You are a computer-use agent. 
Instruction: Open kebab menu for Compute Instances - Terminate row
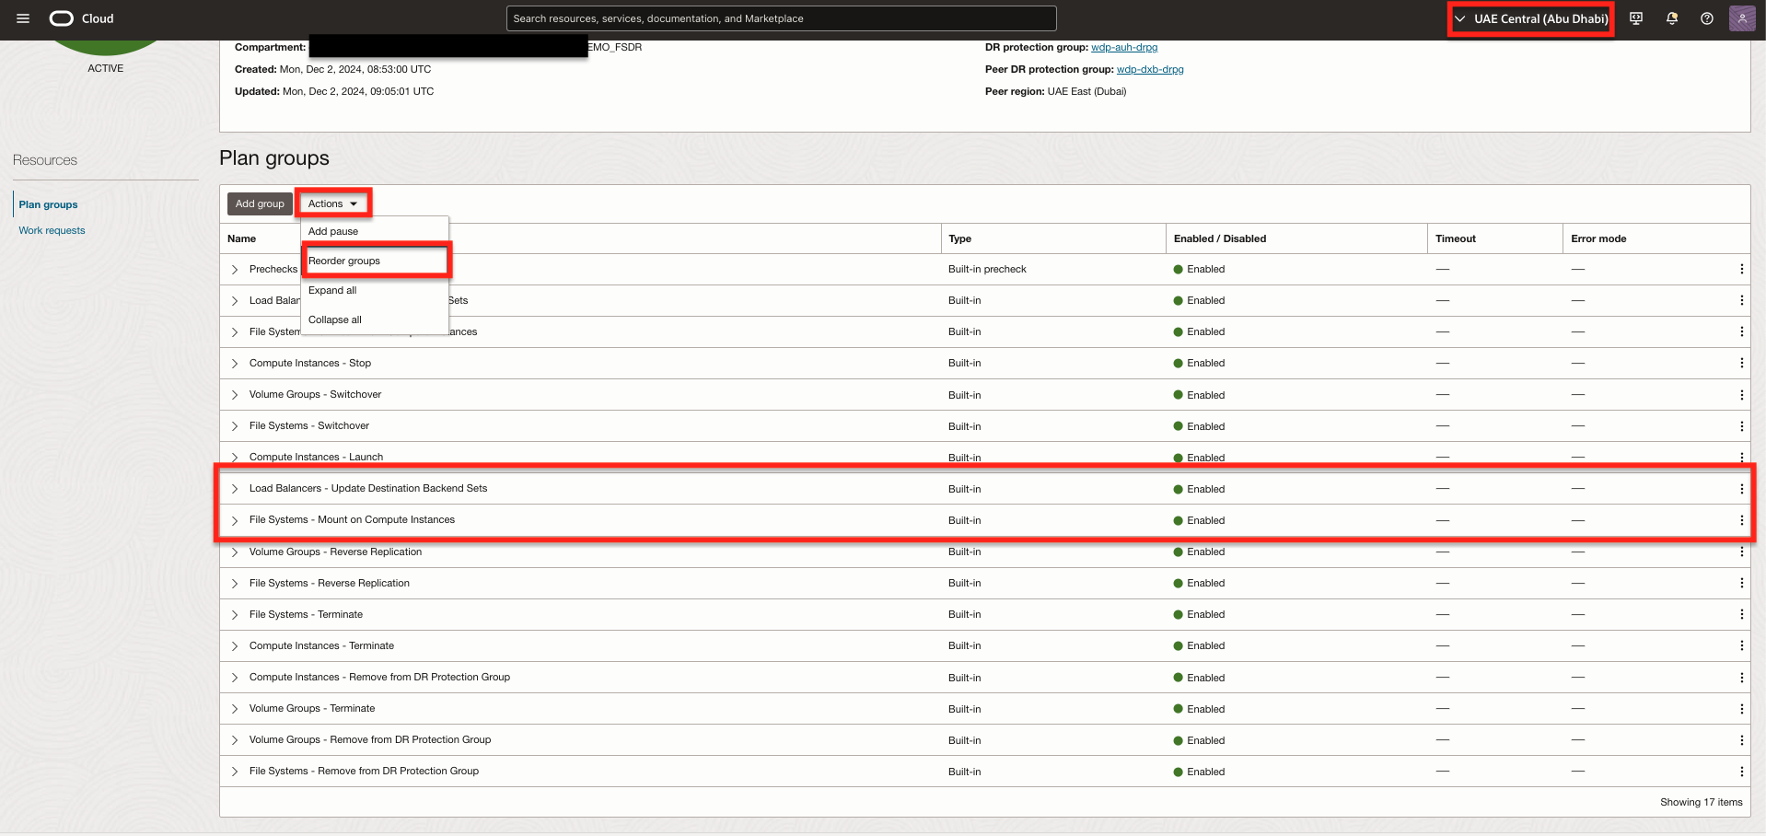[x=1741, y=645]
